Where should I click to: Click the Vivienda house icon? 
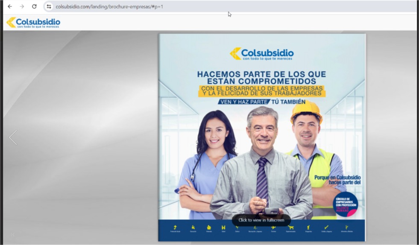(209, 227)
